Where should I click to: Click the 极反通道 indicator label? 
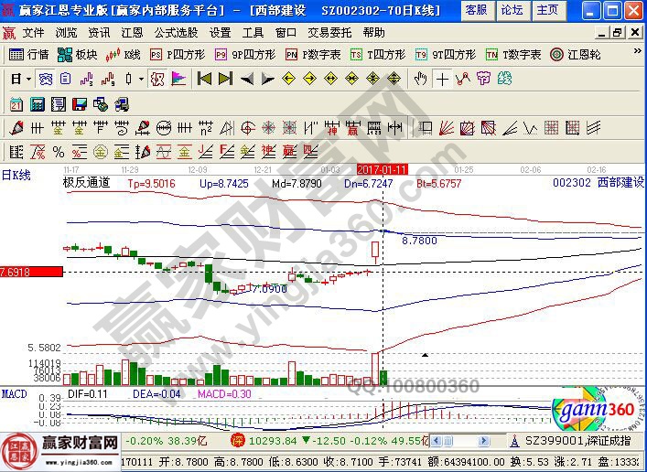click(x=86, y=182)
